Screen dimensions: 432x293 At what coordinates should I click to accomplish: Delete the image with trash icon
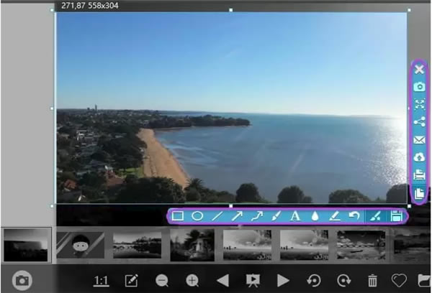[372, 281]
